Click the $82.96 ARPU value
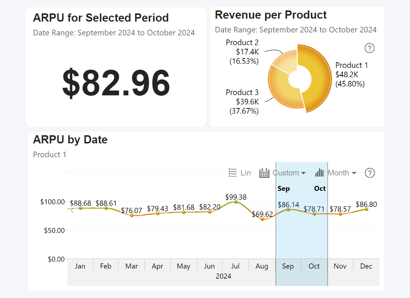 point(116,83)
